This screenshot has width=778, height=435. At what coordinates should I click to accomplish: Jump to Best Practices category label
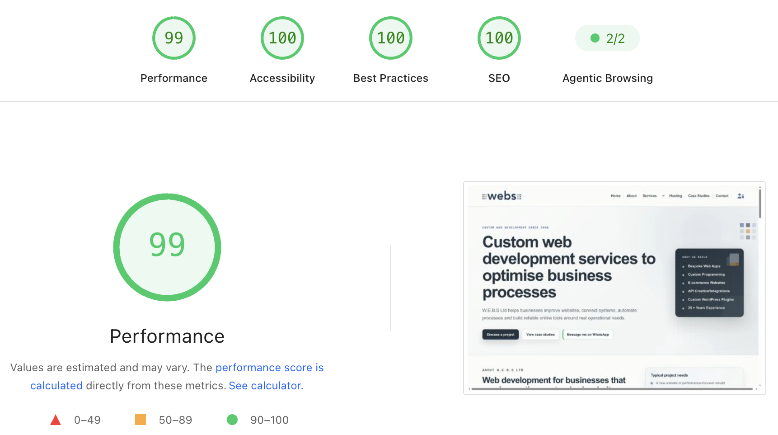click(x=391, y=78)
